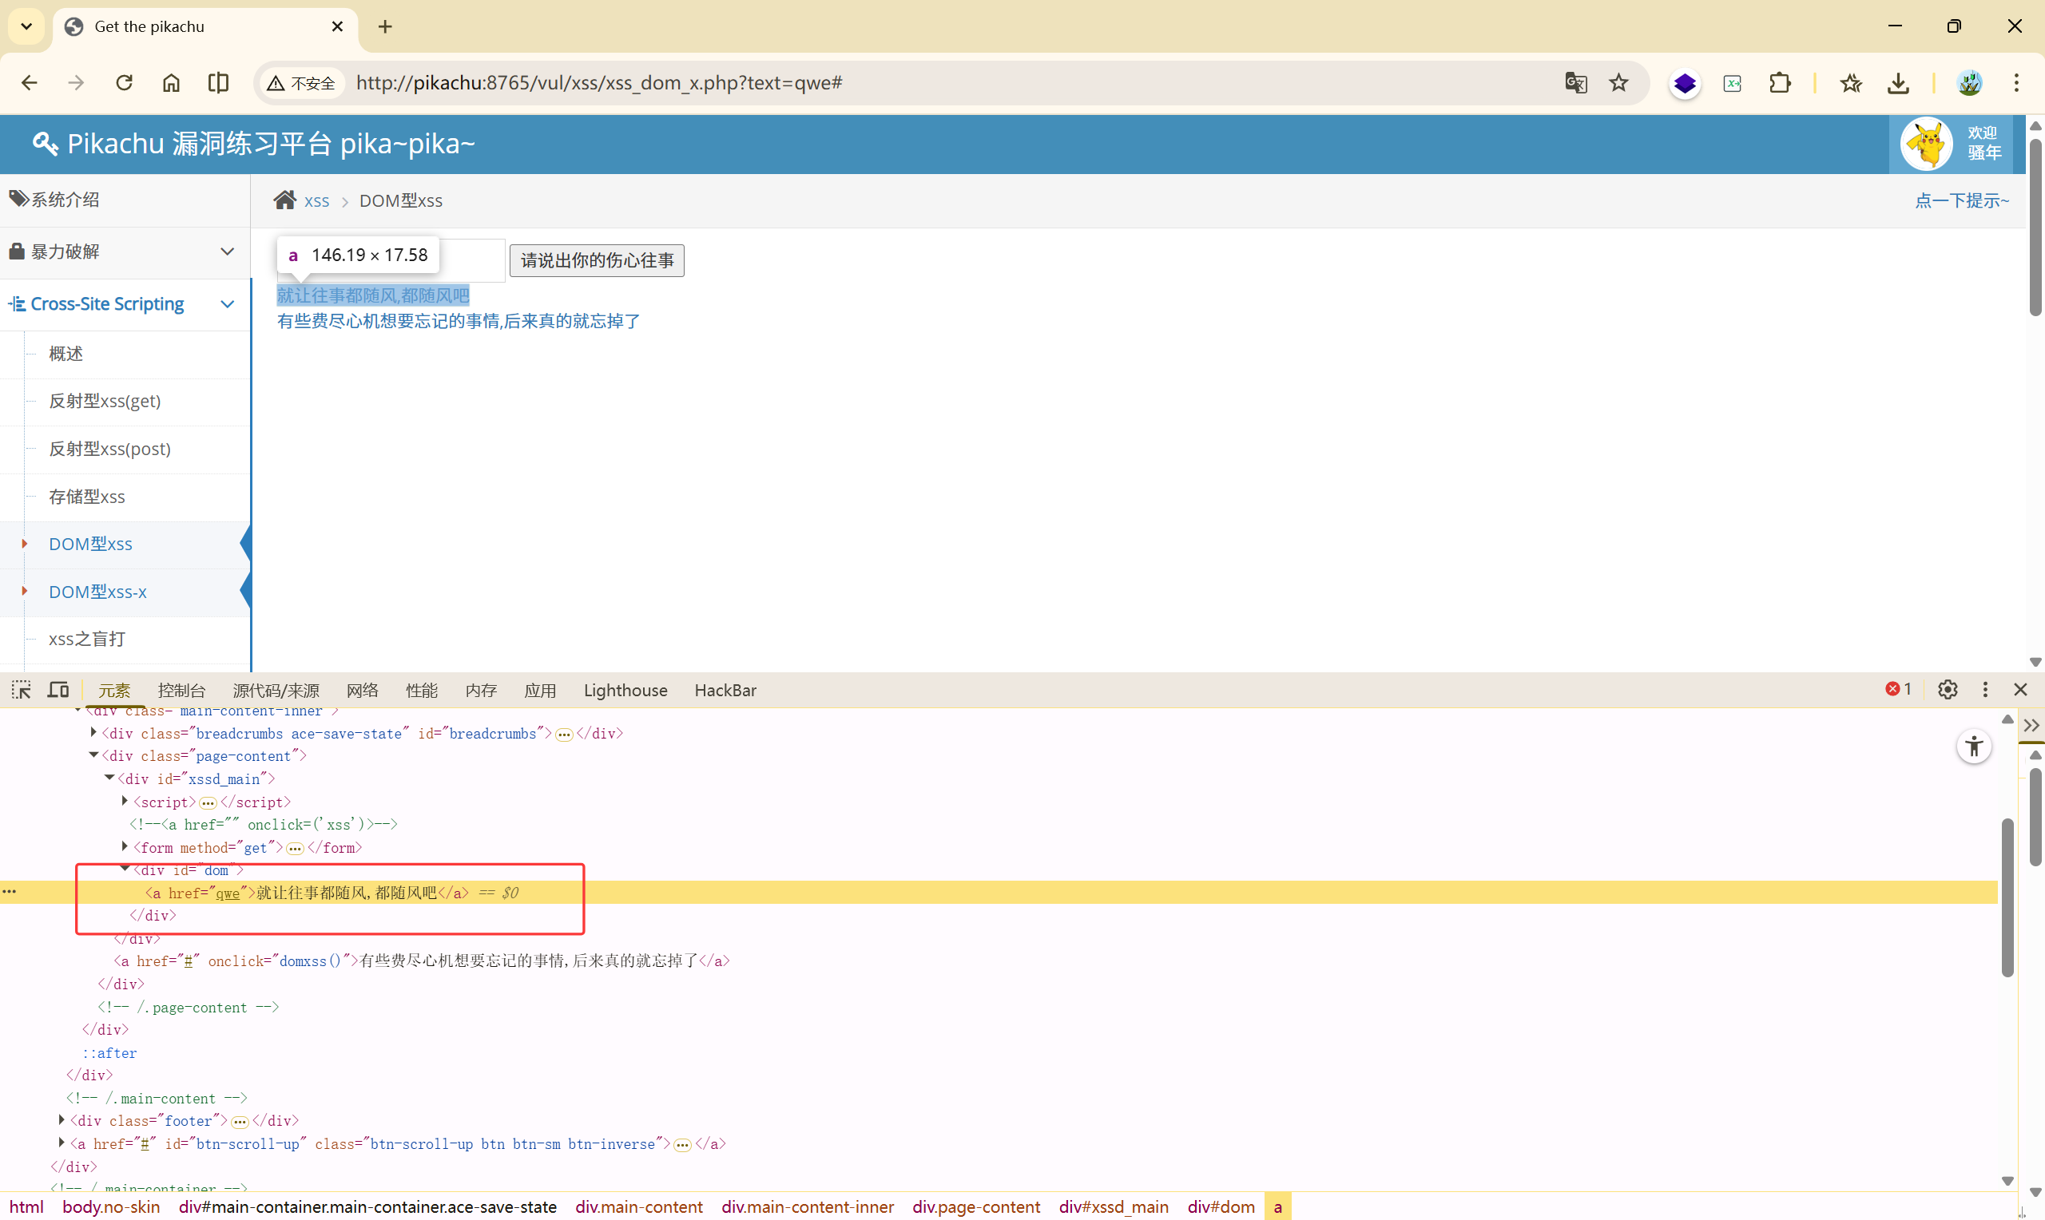Image resolution: width=2045 pixels, height=1220 pixels.
Task: Click the 点一下提示~ hint link
Action: click(x=1961, y=200)
